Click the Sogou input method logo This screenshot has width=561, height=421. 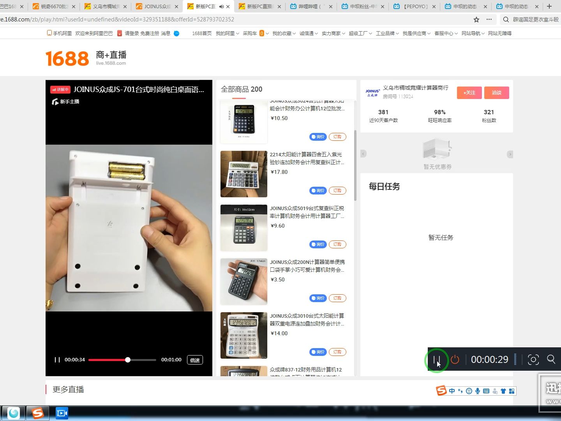(441, 391)
